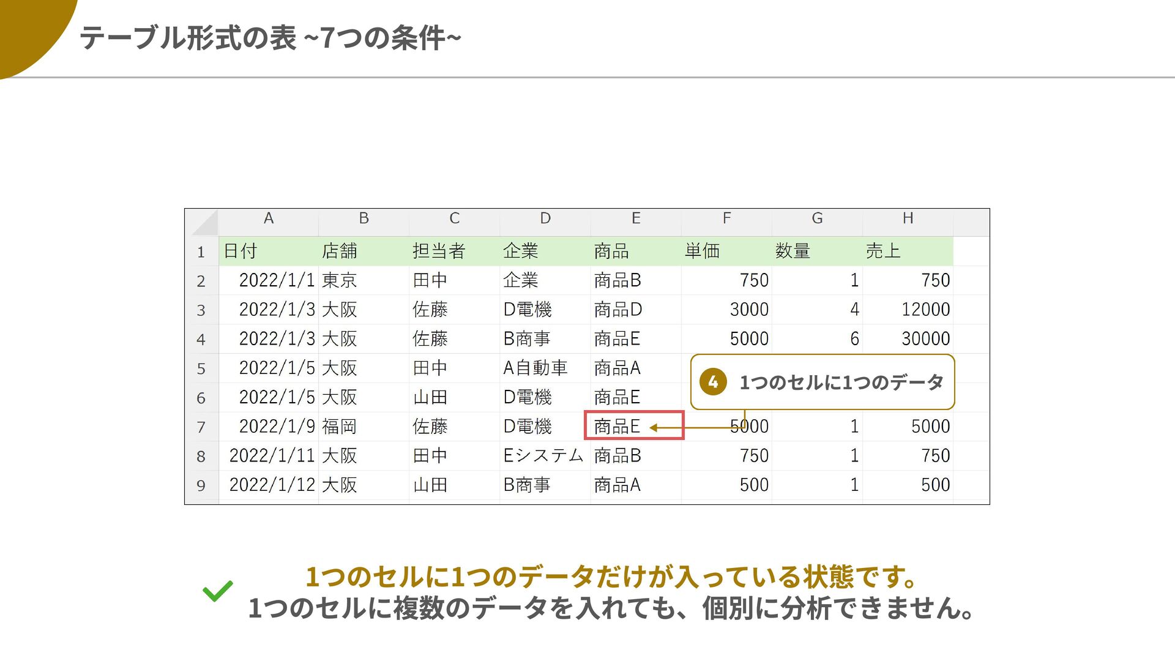Select the quantity cell 6
Image resolution: width=1175 pixels, height=661 pixels.
817,339
